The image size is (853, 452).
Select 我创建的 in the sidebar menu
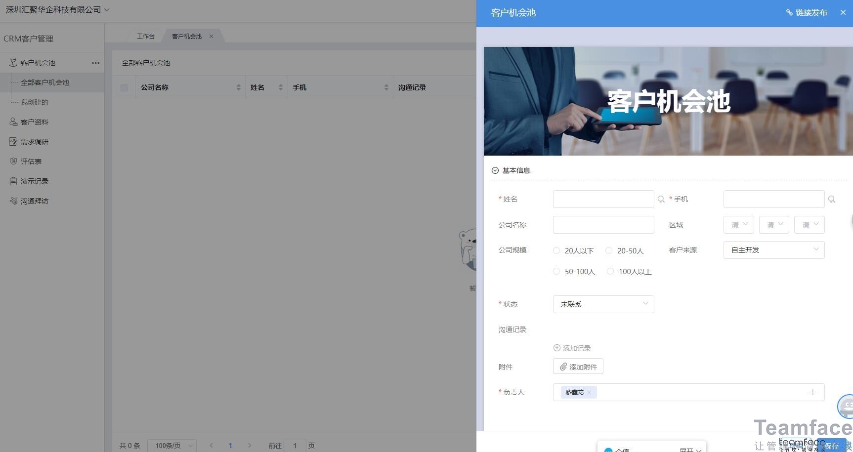click(x=35, y=102)
